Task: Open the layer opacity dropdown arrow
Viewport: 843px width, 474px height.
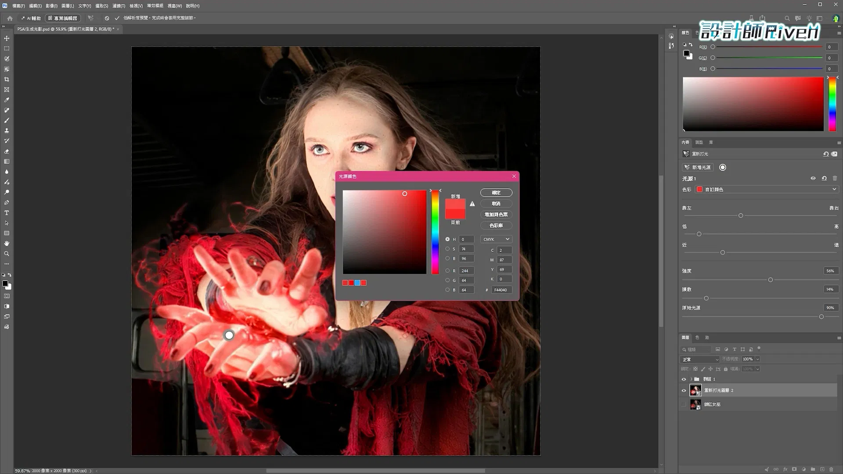Action: (757, 359)
